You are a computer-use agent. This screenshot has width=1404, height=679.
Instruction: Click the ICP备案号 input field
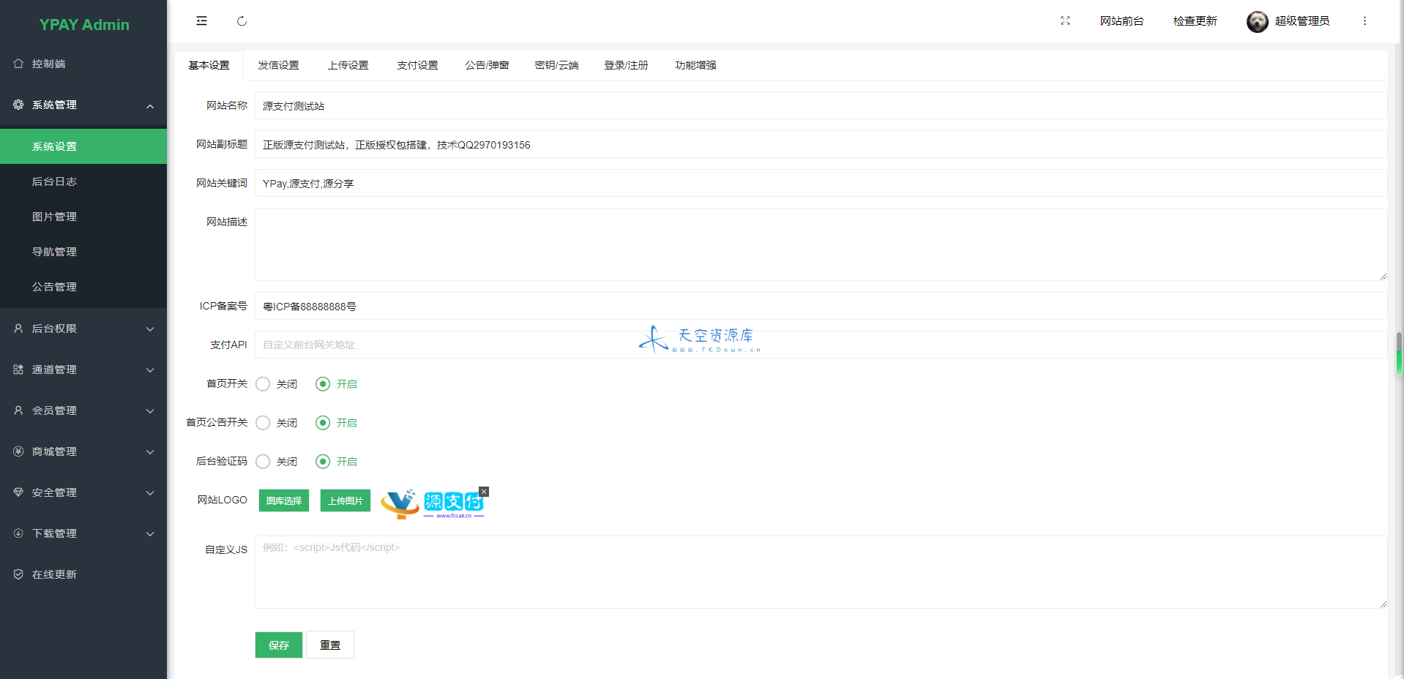821,306
